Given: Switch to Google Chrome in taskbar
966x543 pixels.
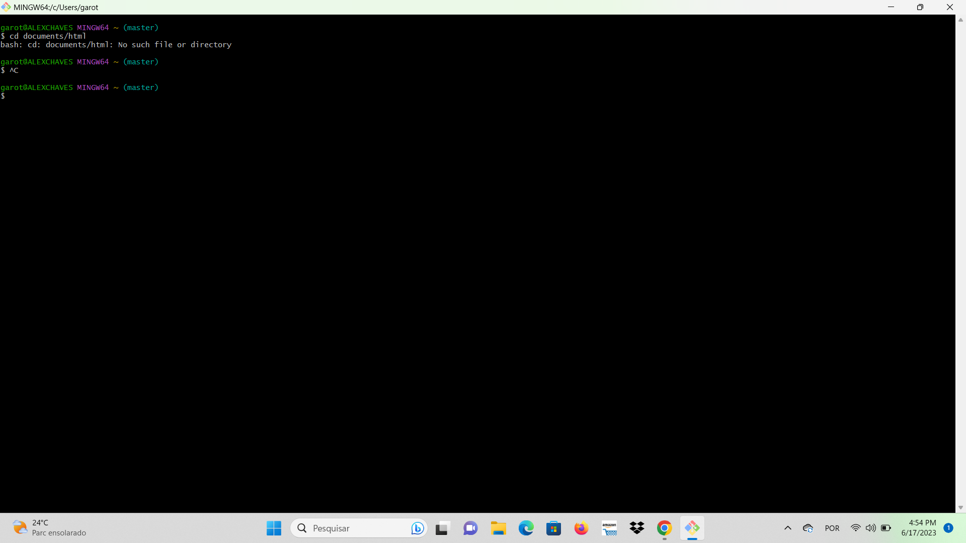Looking at the screenshot, I should [665, 528].
